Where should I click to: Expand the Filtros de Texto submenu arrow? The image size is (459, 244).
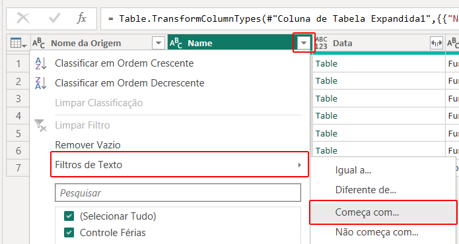[x=299, y=165]
